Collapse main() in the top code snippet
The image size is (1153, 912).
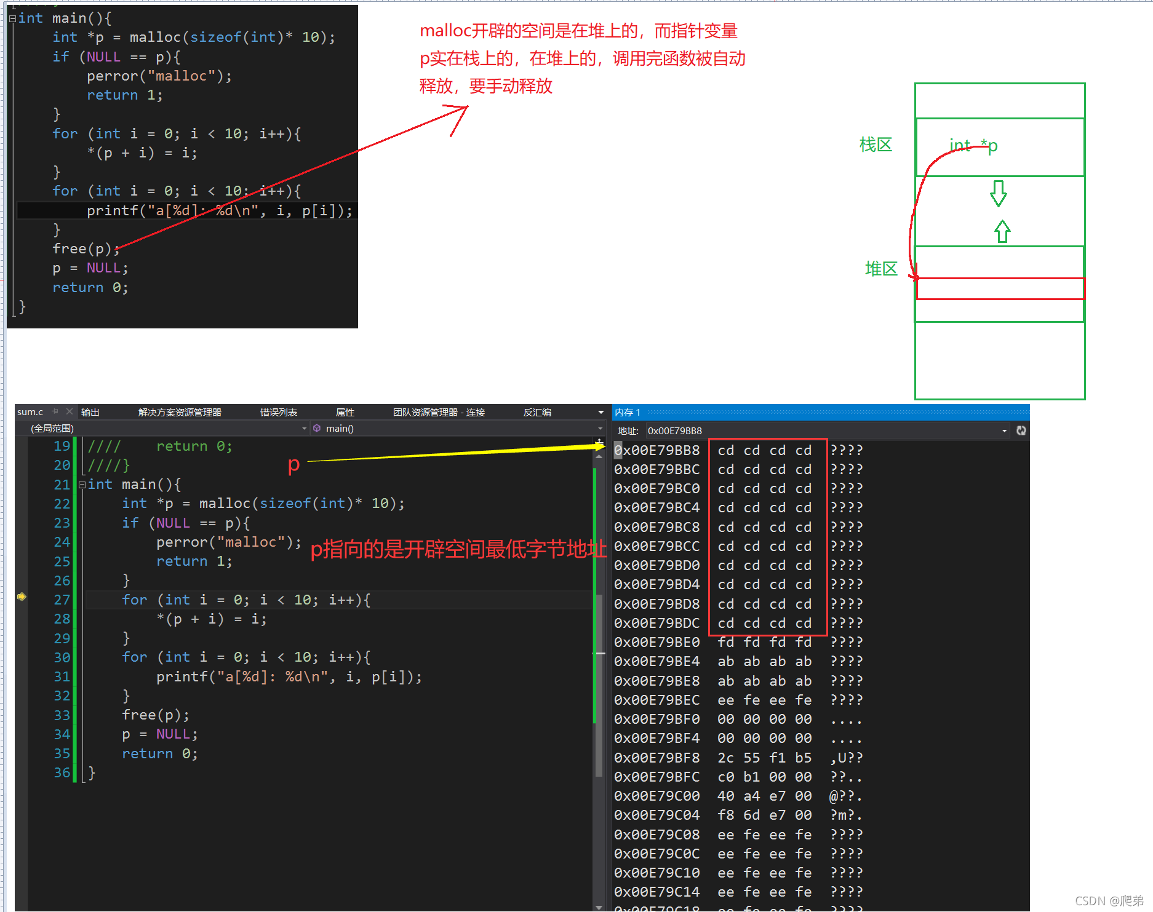tap(12, 19)
